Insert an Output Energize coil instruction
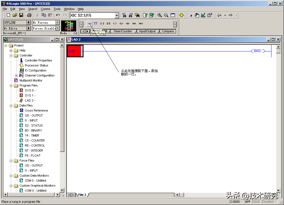Image resolution: width=284 pixels, height=205 pixels. pos(115,24)
